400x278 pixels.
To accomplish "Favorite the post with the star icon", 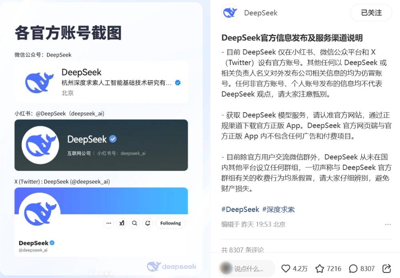I will (x=320, y=268).
